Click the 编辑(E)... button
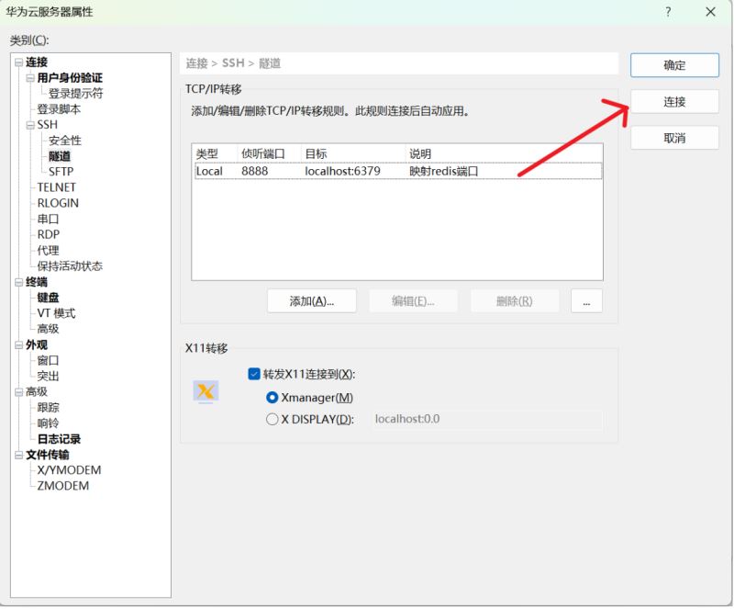734x609 pixels. pos(414,301)
